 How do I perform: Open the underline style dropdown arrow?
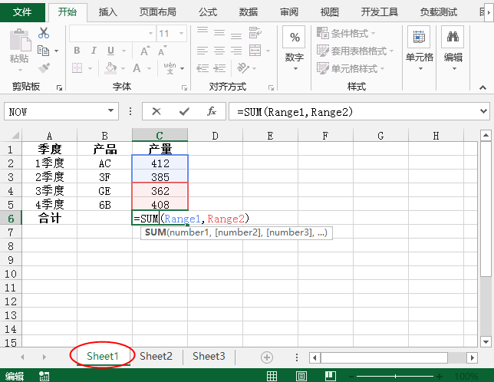coord(123,51)
